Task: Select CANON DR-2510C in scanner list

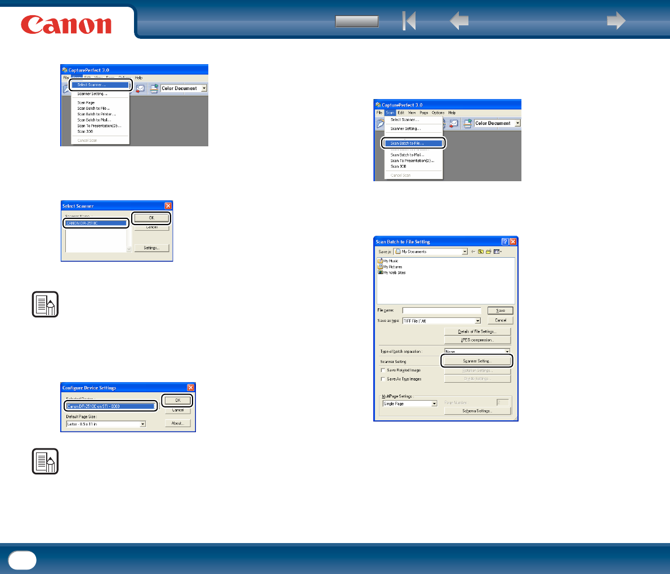Action: point(96,223)
